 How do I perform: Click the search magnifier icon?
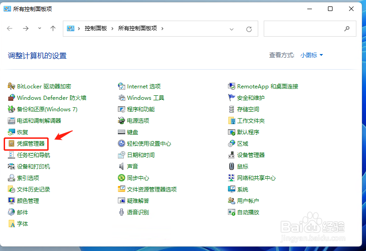click(347, 29)
